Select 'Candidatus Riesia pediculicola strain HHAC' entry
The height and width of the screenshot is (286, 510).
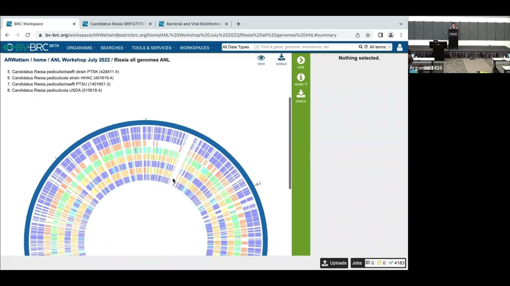pyautogui.click(x=63, y=78)
